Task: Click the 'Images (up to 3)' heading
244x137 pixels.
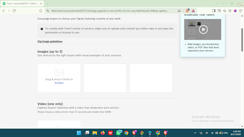Action: (x=50, y=52)
